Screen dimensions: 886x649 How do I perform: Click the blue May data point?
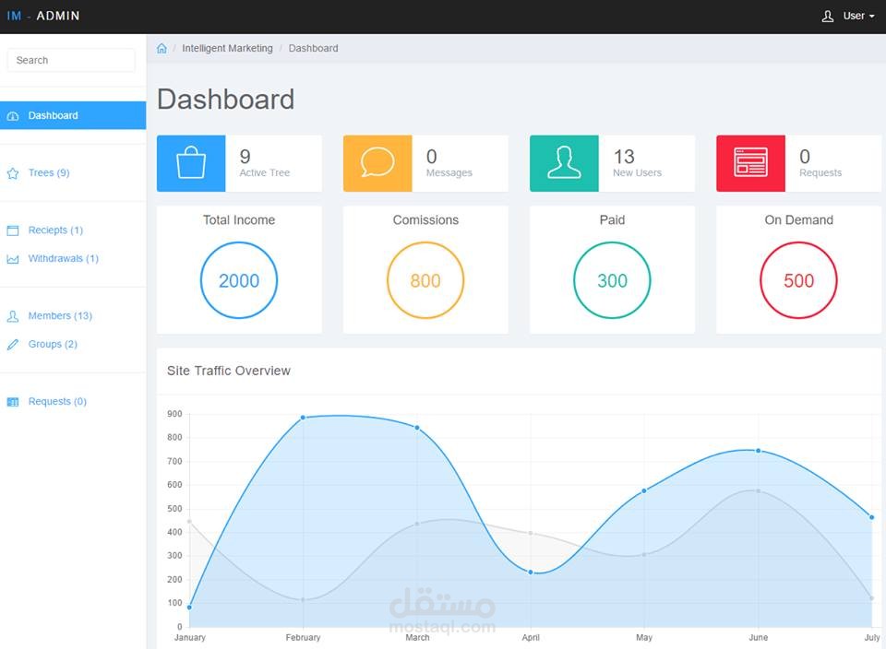(644, 491)
